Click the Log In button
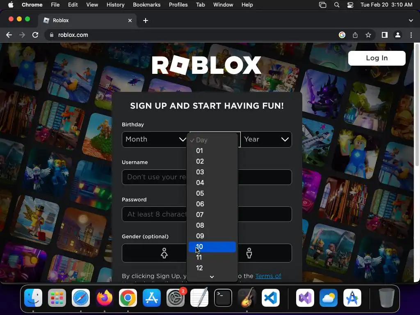The image size is (420, 315). 377,58
